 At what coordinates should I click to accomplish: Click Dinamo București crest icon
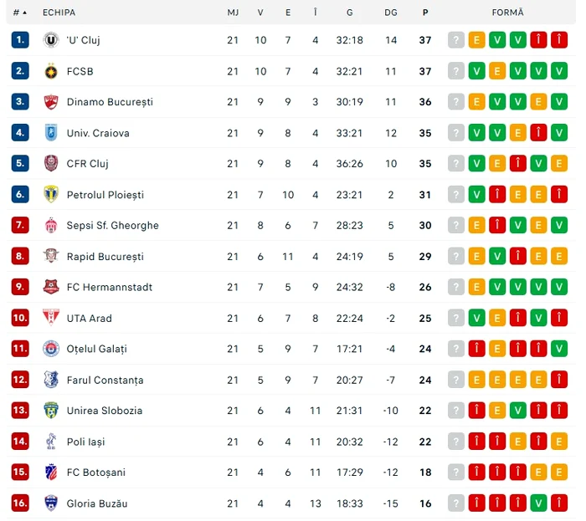[51, 102]
